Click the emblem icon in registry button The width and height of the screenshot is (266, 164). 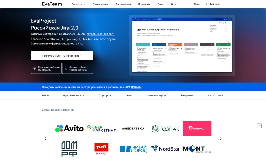35,68
